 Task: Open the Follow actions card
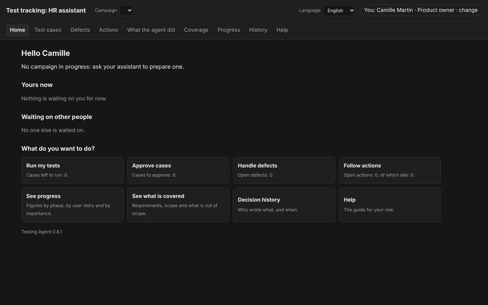[390, 170]
